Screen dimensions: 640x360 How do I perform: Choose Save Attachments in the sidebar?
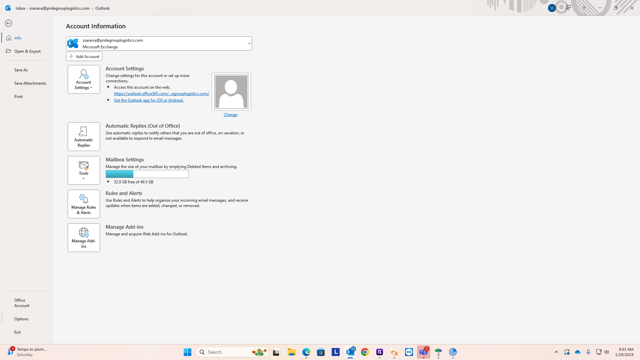pyautogui.click(x=26, y=83)
